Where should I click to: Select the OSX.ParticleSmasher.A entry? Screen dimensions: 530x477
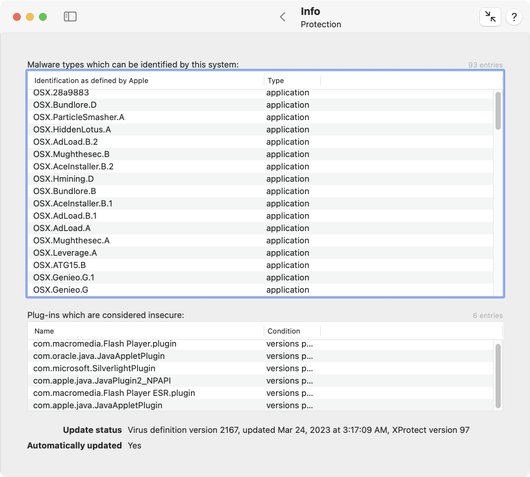coord(260,117)
